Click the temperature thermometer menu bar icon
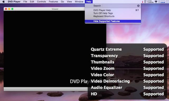This screenshot has height=101, width=169. tap(143, 2)
